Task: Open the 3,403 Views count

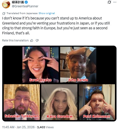Action: 45,127
